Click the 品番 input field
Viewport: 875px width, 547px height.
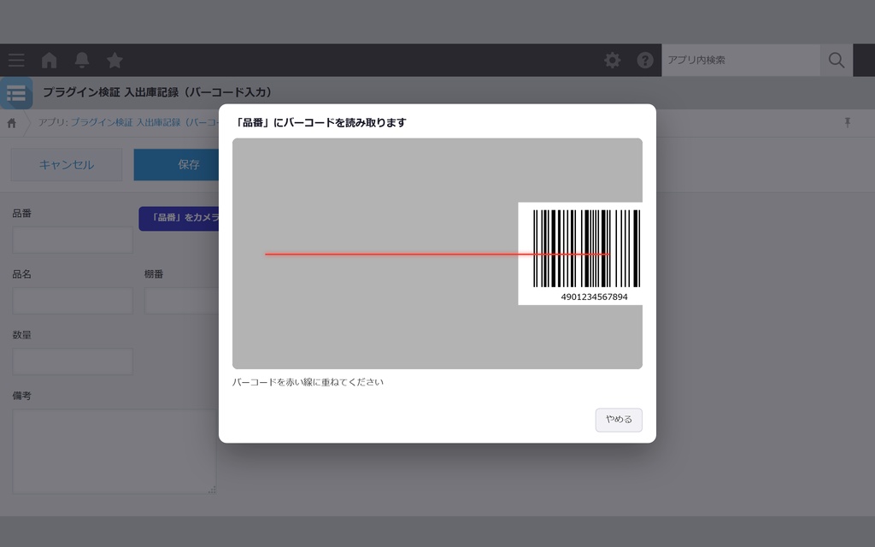coord(73,240)
